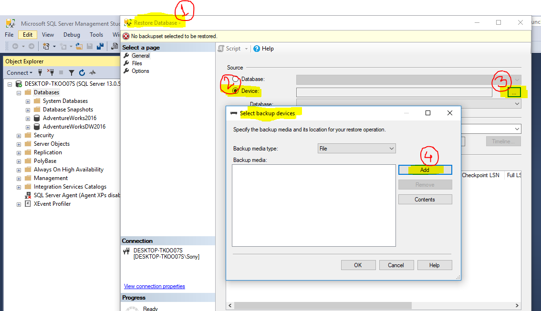
Task: Click the horizontal scrollbar in Restore Database
Action: (323, 305)
